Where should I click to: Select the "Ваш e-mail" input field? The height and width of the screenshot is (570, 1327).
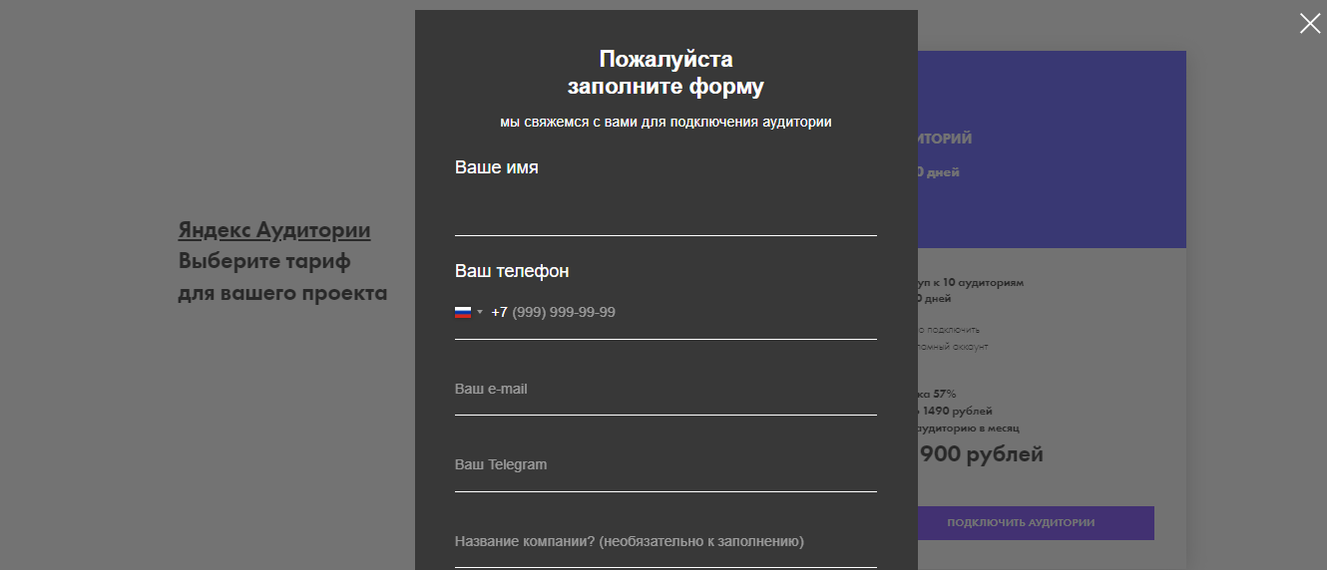pos(665,389)
